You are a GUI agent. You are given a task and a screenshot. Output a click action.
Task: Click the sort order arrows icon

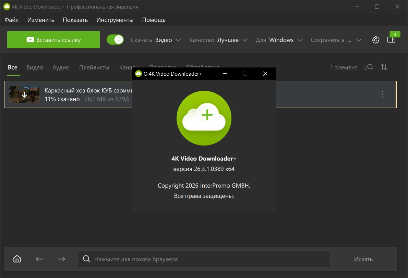pyautogui.click(x=384, y=67)
